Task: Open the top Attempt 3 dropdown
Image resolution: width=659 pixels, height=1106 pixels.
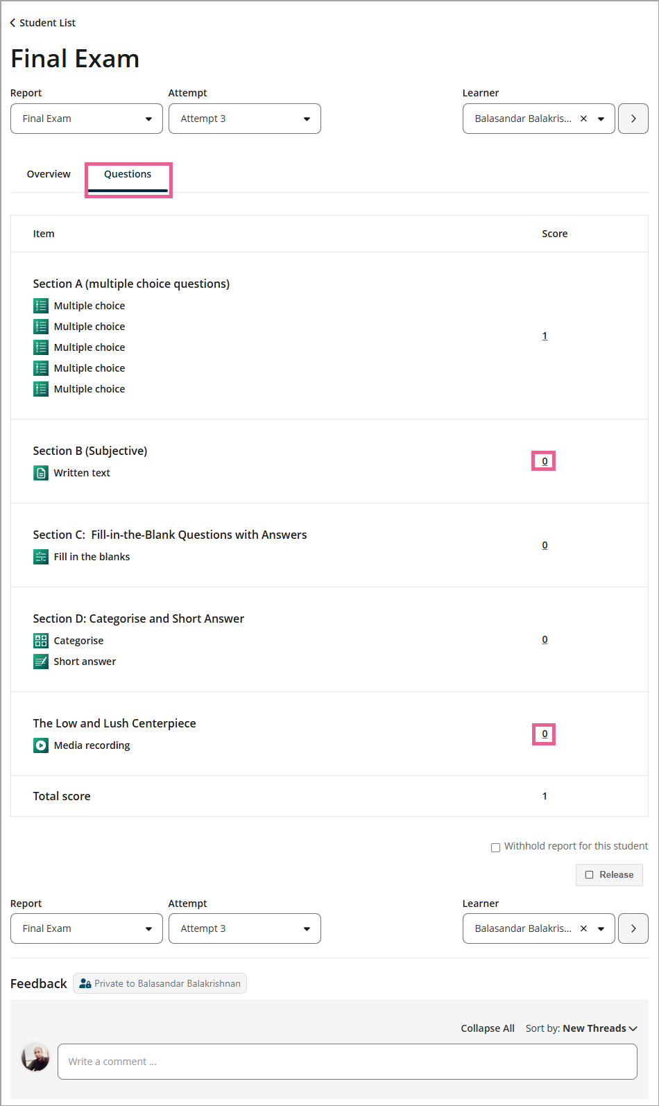Action: point(245,119)
